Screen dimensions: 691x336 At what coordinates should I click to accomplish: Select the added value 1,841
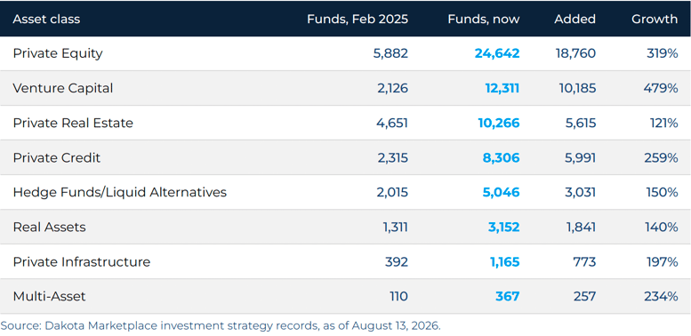582,227
